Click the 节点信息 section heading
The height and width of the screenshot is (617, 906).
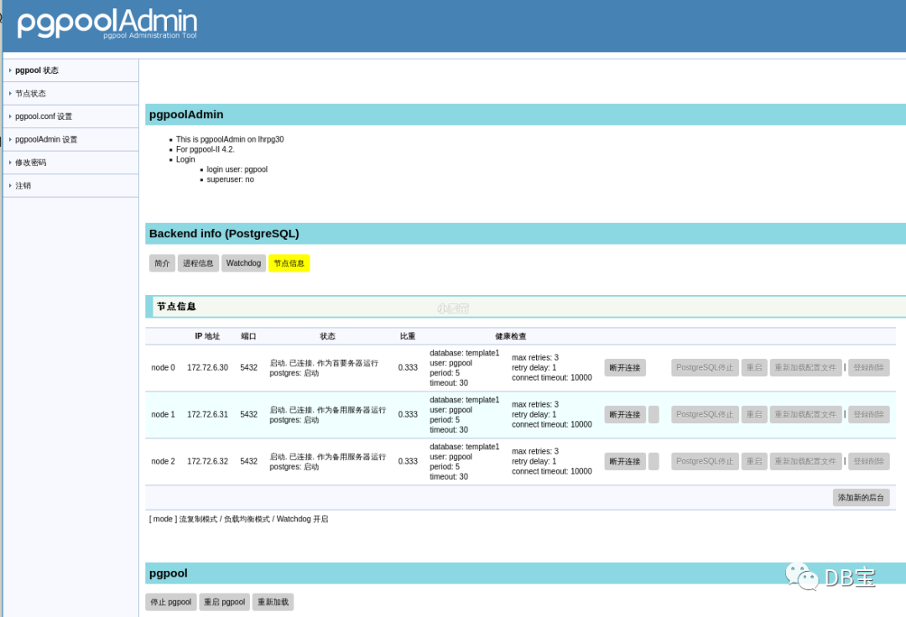176,307
